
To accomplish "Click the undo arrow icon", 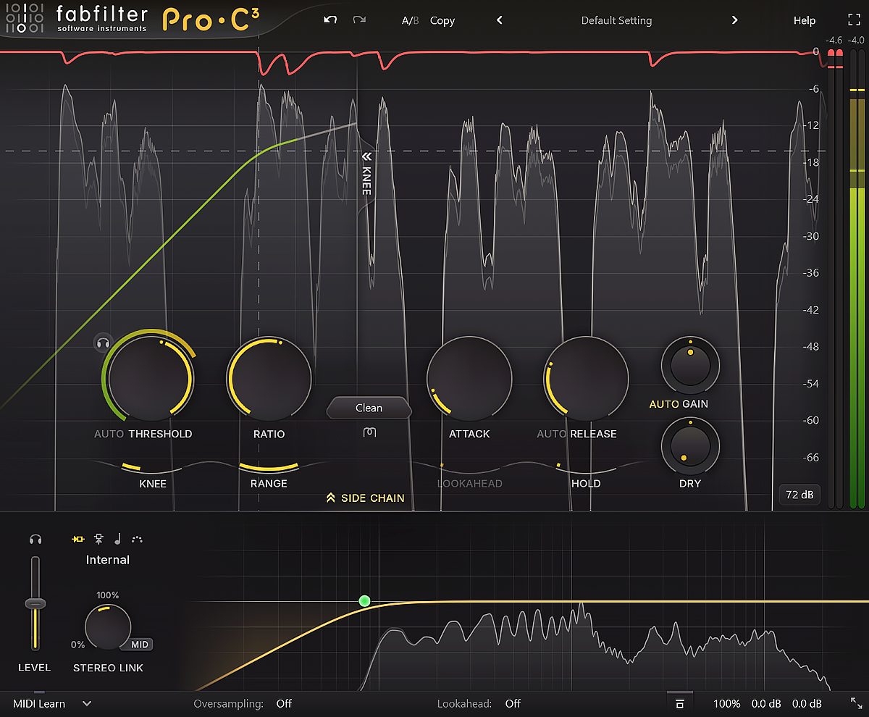I will tap(330, 20).
